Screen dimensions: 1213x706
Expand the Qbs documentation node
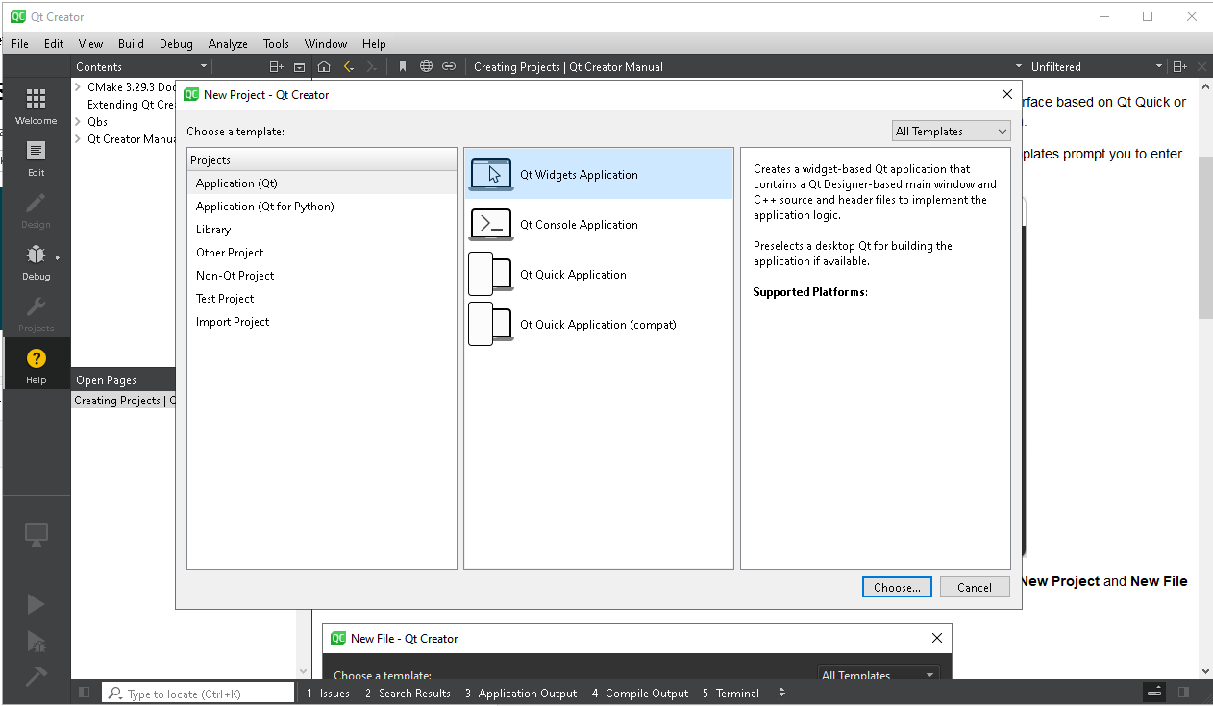tap(78, 122)
